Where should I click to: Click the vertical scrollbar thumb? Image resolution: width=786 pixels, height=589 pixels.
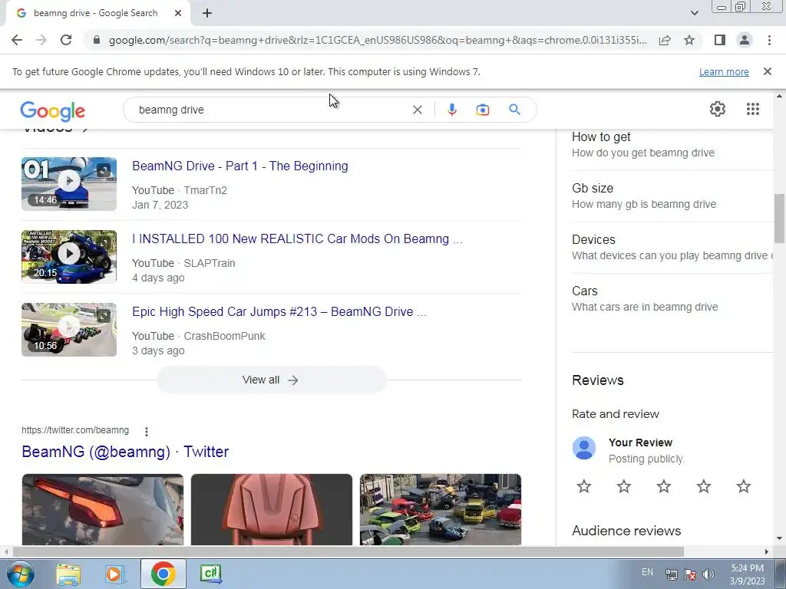779,219
